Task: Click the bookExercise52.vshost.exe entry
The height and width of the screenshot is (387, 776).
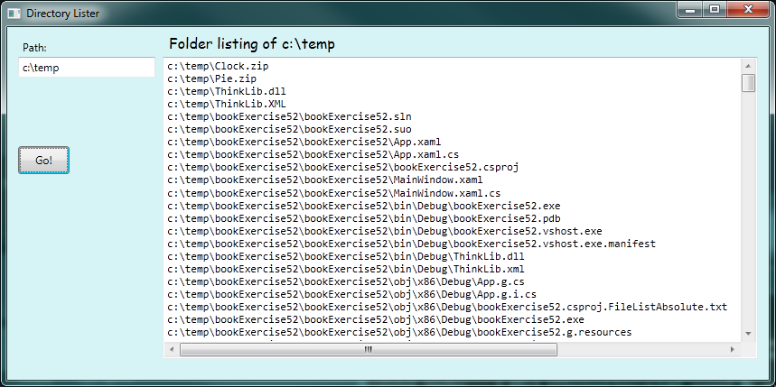Action: 385,231
